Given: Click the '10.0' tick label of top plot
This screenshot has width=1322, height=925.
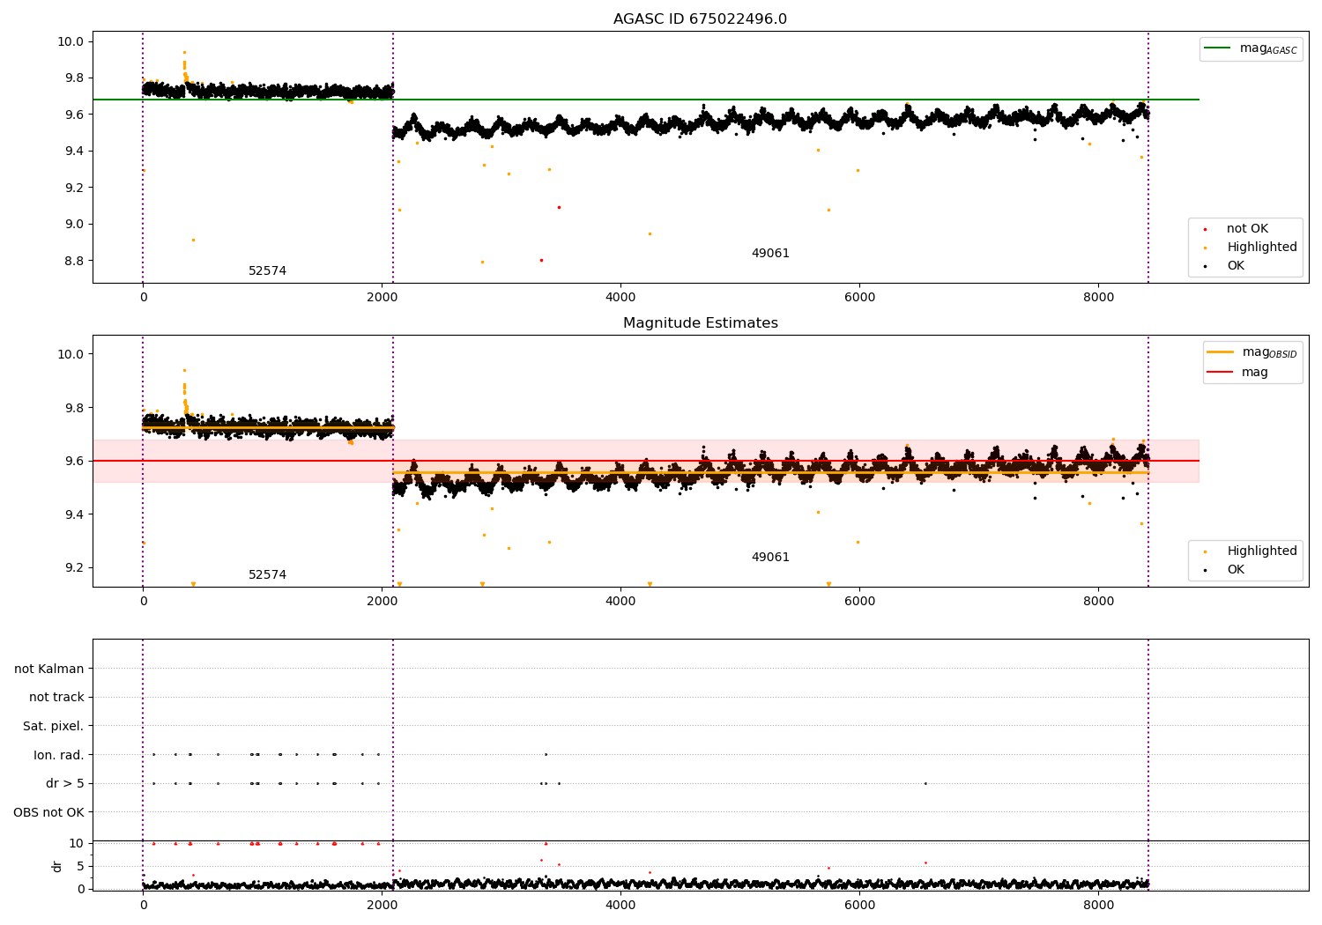Looking at the screenshot, I should coord(71,41).
